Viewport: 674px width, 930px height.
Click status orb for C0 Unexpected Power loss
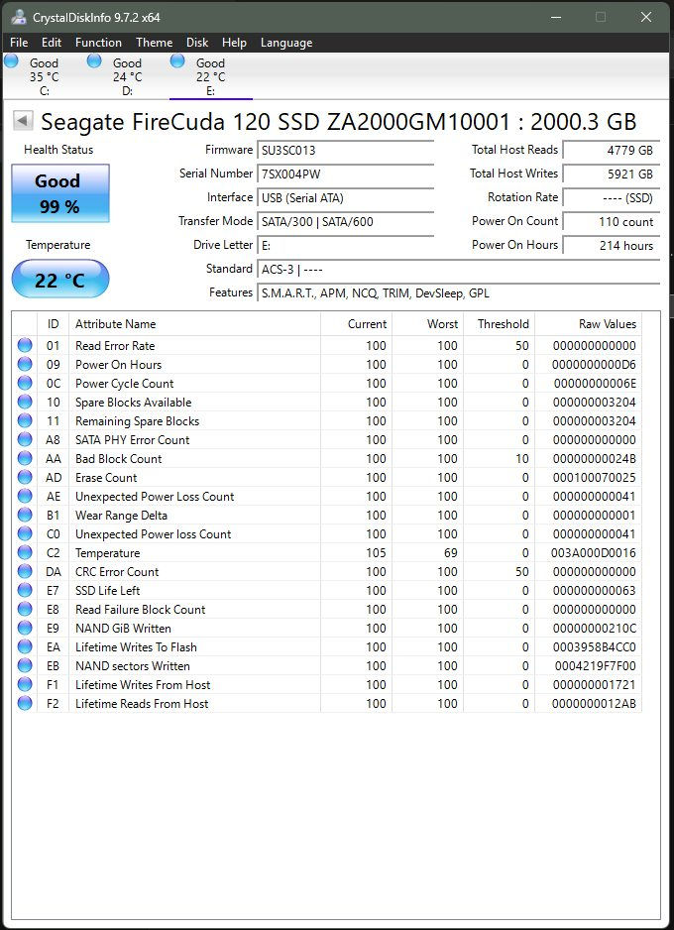coord(25,533)
